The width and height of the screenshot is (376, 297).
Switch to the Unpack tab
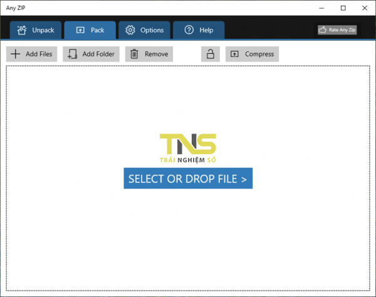[x=36, y=30]
